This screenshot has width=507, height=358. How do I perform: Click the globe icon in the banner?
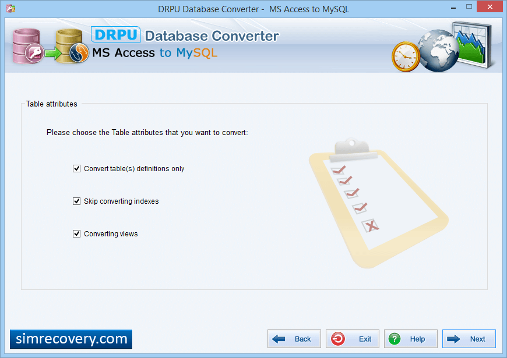(x=438, y=51)
